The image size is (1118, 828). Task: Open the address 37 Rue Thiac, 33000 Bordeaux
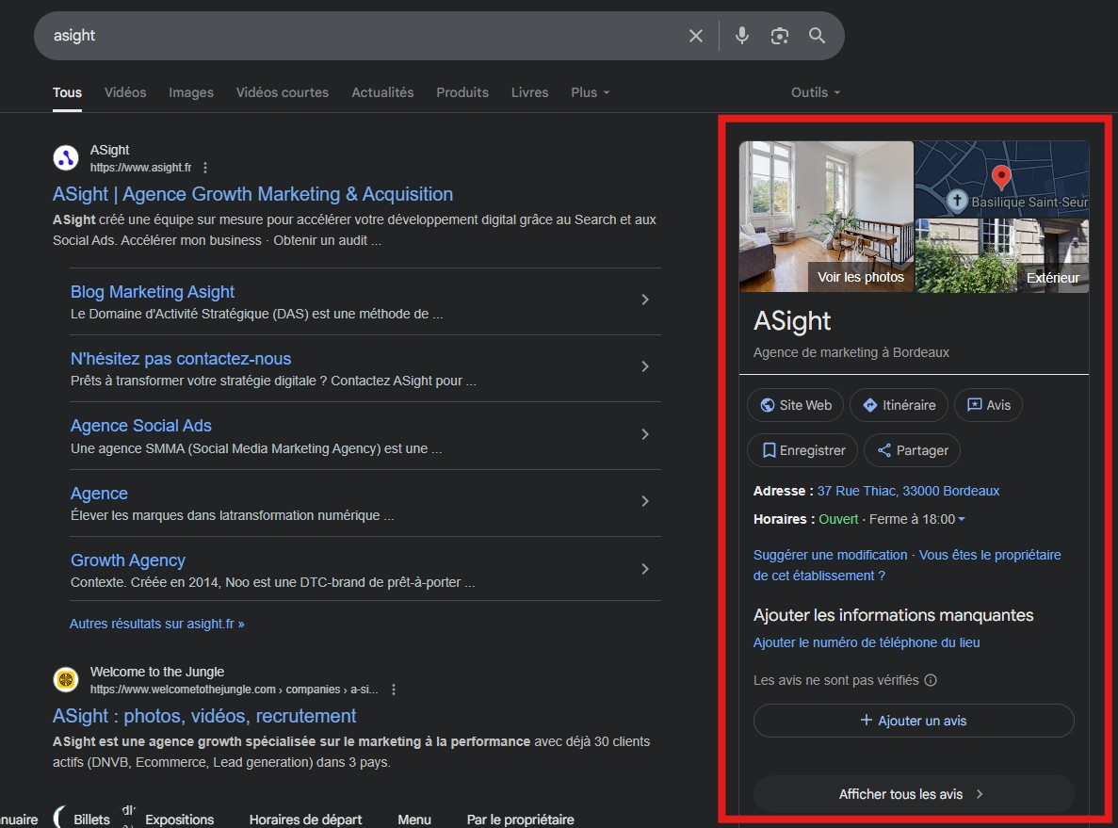click(x=908, y=492)
